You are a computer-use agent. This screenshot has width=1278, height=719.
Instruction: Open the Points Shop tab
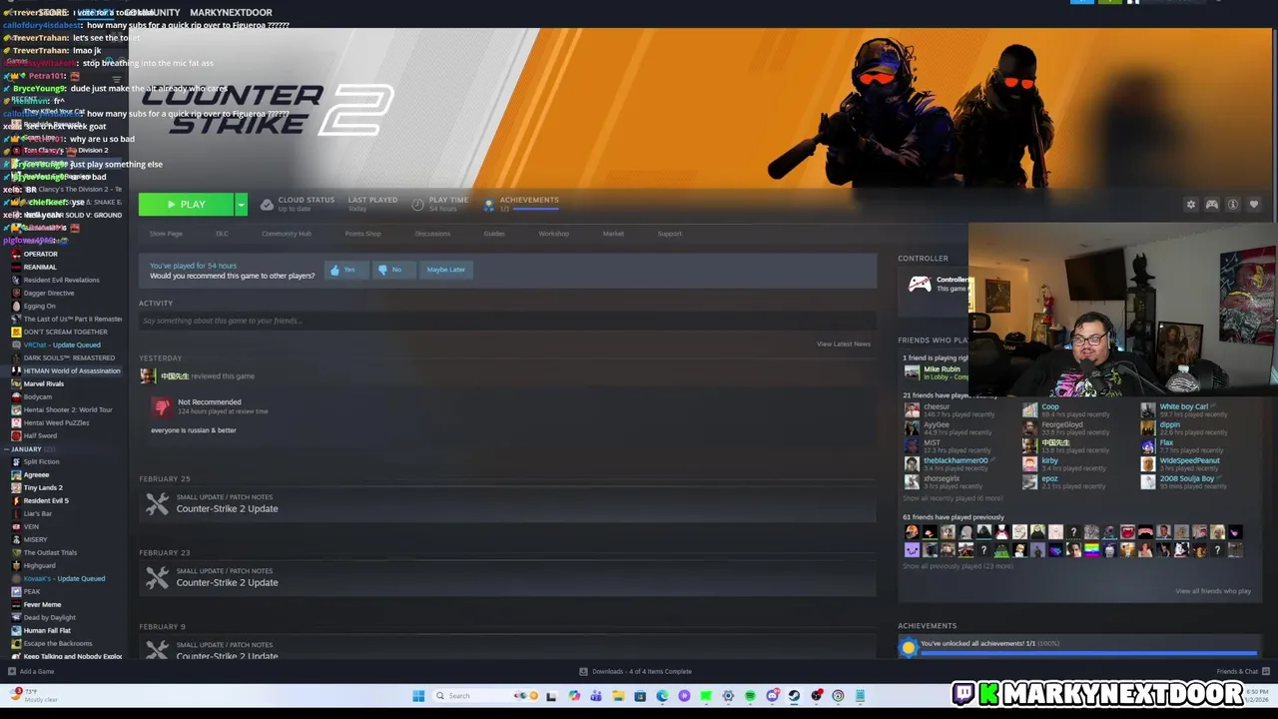[x=362, y=234]
